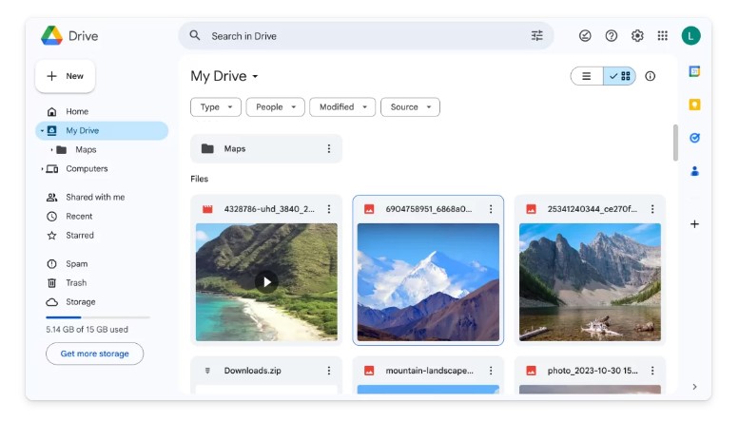Click the storage usage progress bar
This screenshot has height=421, width=739.
(97, 316)
